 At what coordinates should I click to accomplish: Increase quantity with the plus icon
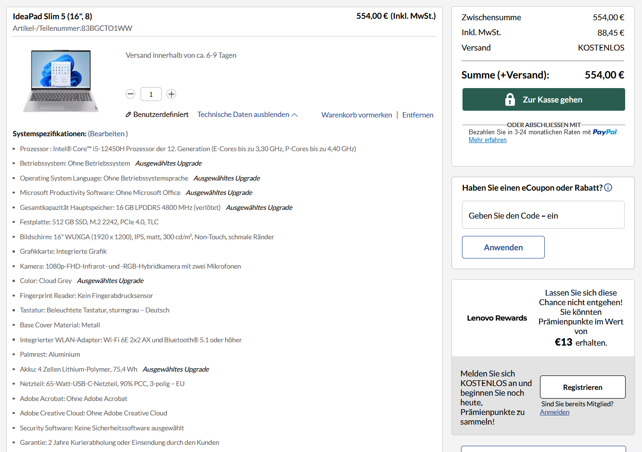tap(171, 94)
